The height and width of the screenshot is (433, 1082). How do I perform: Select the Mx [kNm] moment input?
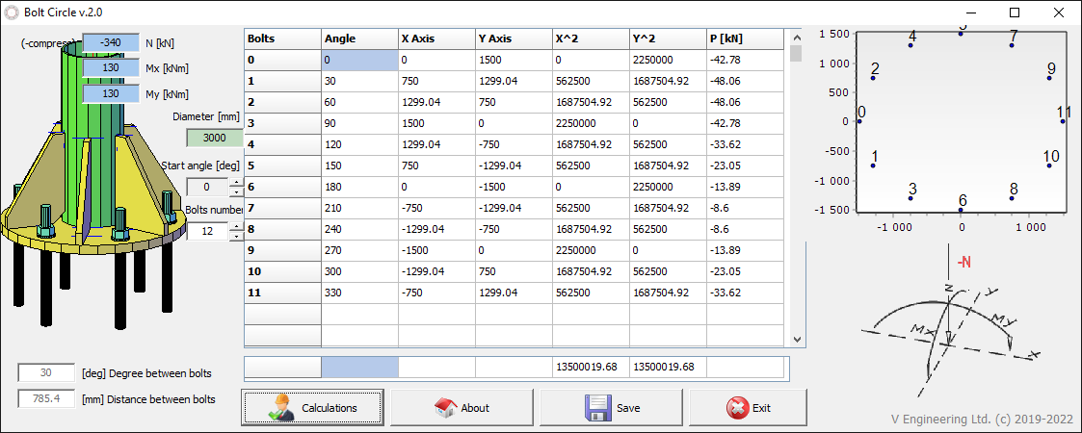(x=111, y=68)
